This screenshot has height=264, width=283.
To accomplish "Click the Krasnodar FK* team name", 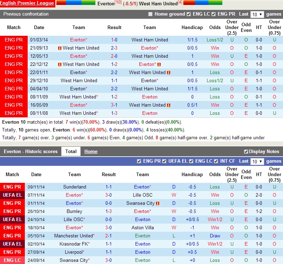I will (74, 244).
